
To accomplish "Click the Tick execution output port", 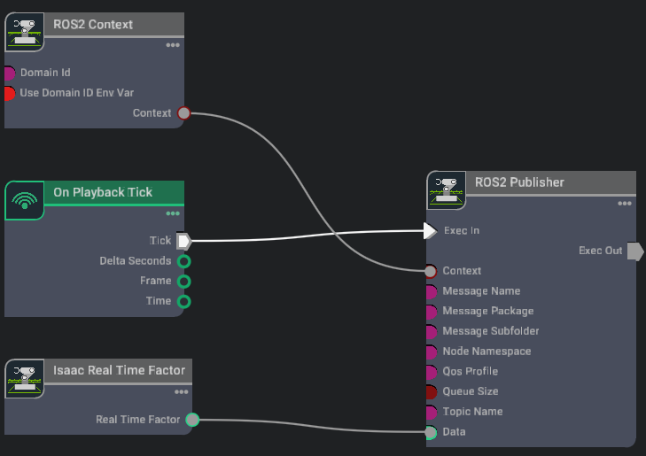I will click(183, 241).
